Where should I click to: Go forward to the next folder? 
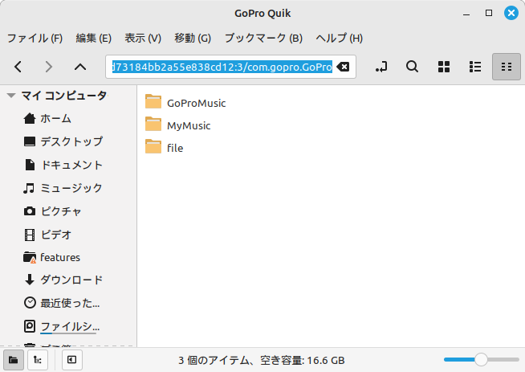tap(49, 67)
